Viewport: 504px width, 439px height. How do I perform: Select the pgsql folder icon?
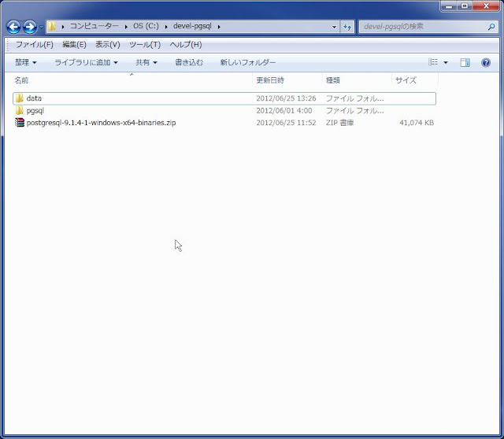point(19,110)
